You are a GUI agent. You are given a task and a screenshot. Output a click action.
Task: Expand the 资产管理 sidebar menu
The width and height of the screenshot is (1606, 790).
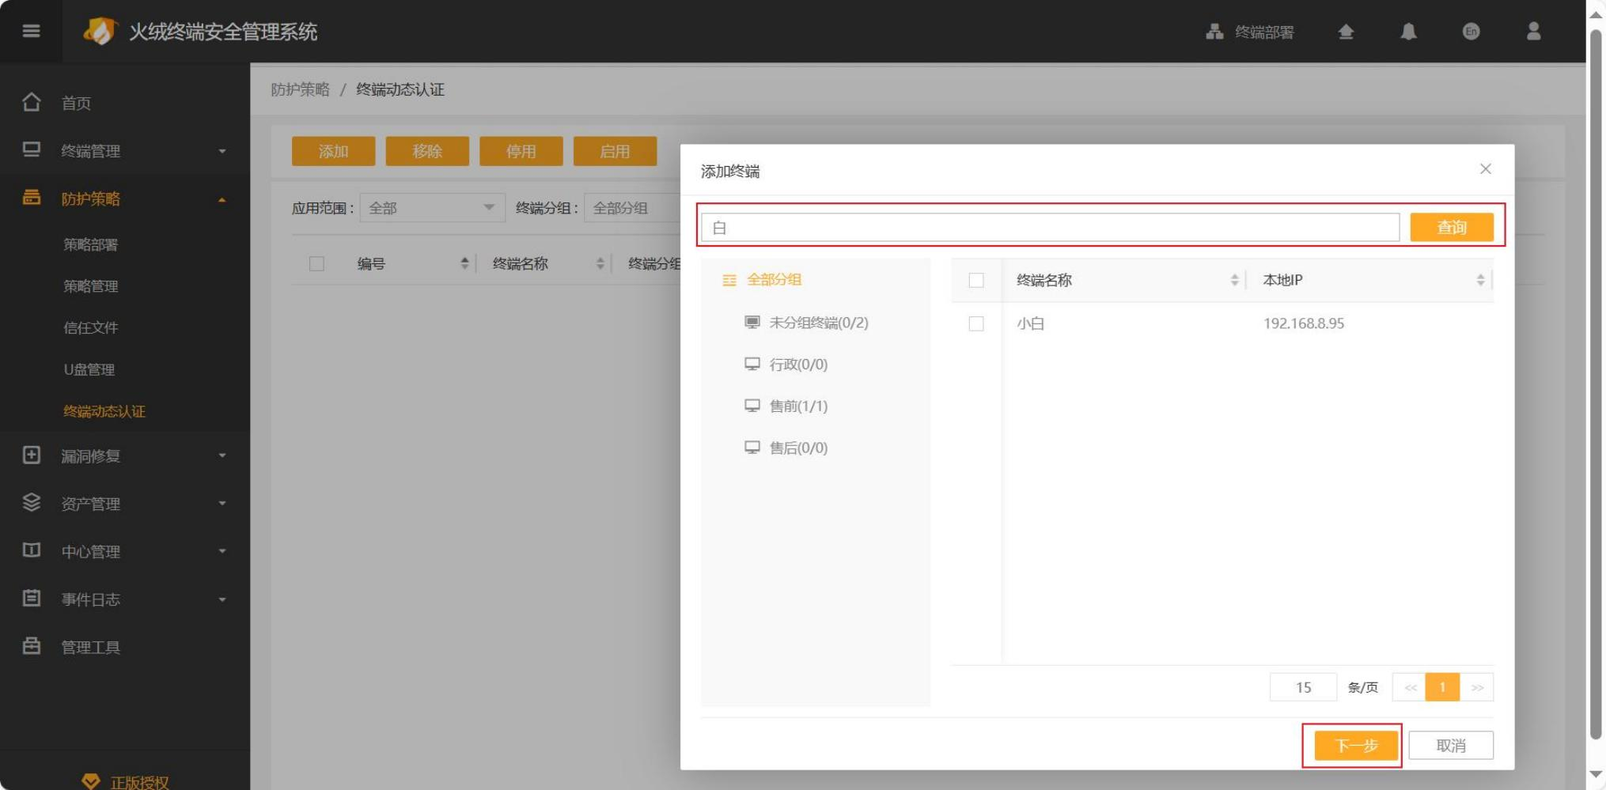coord(124,504)
